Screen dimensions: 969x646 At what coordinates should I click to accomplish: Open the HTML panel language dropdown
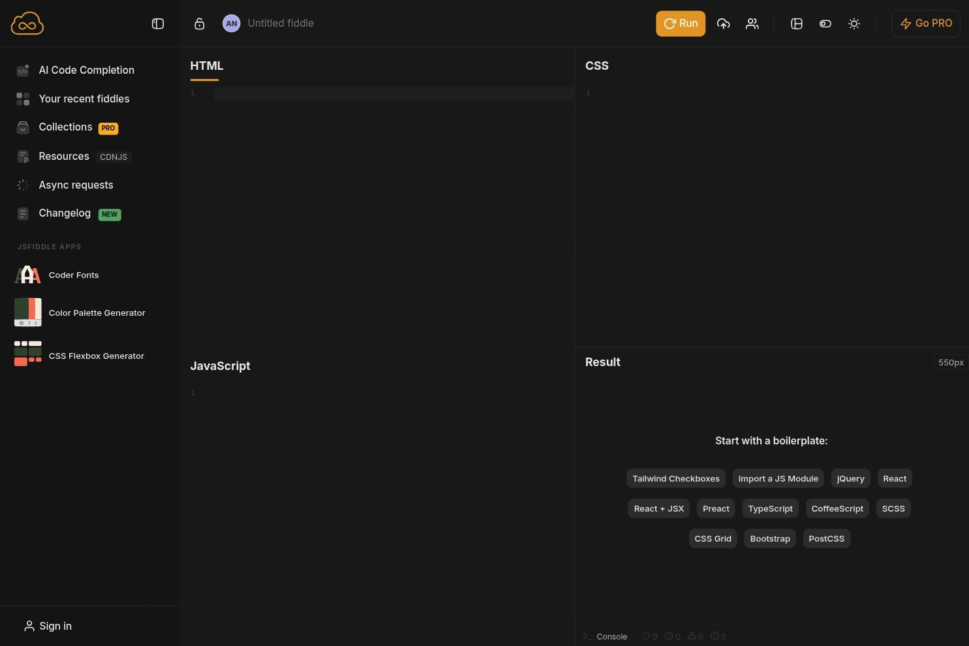(x=207, y=66)
